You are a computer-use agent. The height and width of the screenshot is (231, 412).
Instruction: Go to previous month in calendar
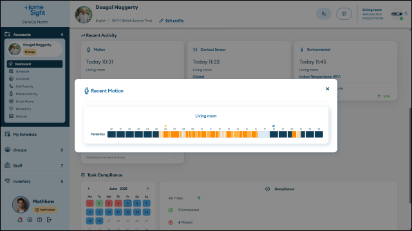point(89,189)
